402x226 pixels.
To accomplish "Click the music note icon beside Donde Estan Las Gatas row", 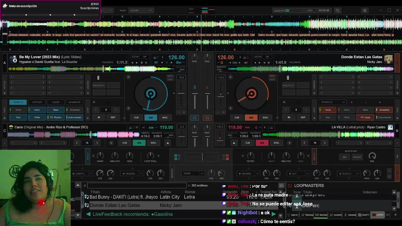I will pyautogui.click(x=86, y=205).
